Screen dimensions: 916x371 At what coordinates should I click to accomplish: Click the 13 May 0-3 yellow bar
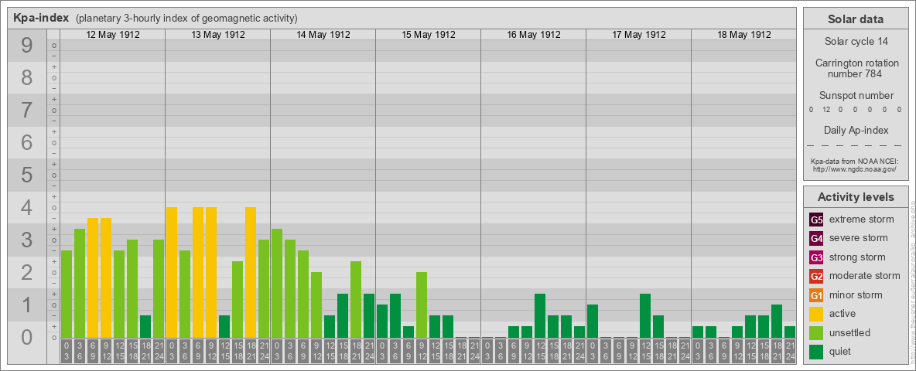coord(172,272)
